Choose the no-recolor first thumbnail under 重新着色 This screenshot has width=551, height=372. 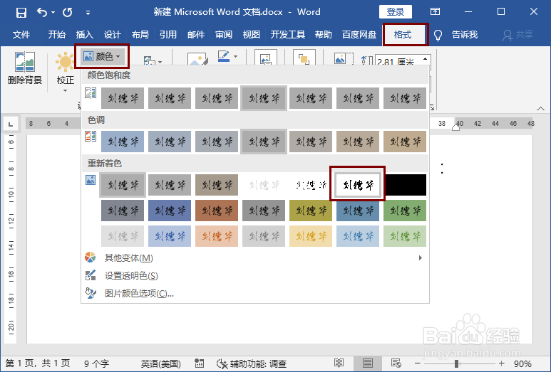123,185
